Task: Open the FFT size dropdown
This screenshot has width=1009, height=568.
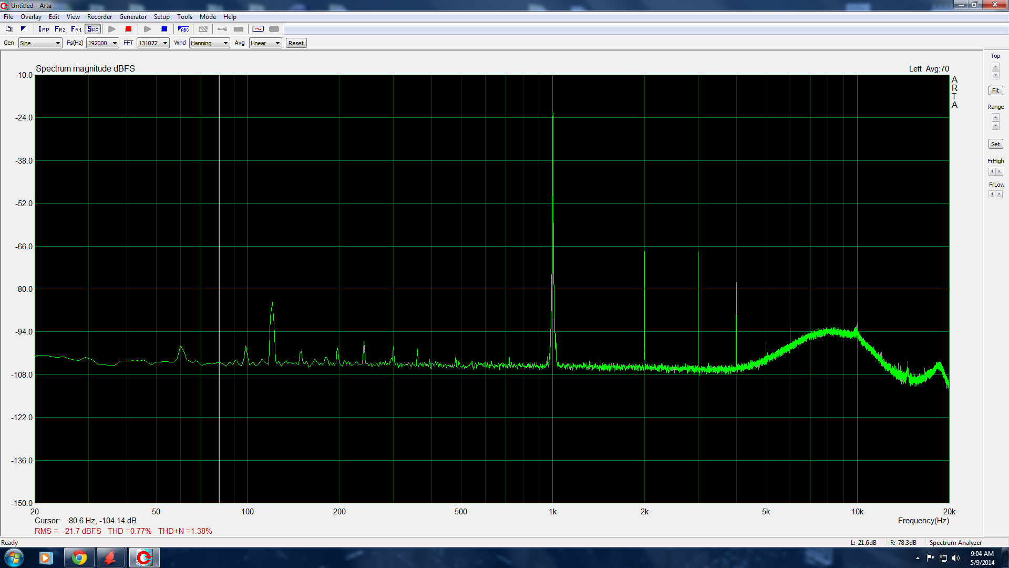Action: pyautogui.click(x=153, y=43)
